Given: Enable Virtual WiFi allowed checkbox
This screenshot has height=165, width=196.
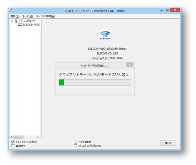Looking at the screenshot, I should [75, 146].
